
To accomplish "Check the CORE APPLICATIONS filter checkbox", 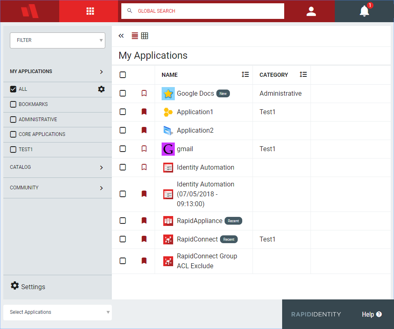I will [13, 134].
